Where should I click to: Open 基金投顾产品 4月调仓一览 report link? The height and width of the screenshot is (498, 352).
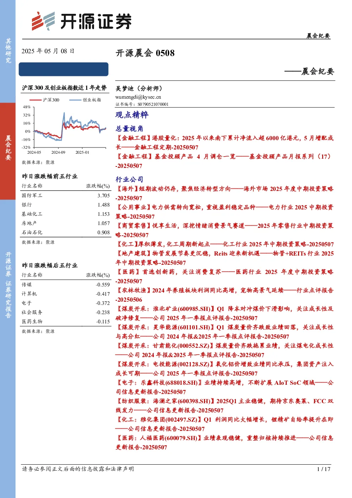pos(225,161)
